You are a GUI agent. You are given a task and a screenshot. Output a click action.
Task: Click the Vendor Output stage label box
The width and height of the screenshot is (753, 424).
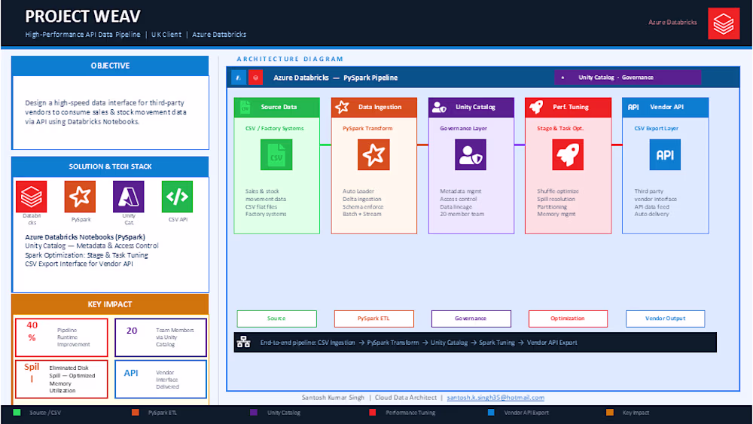(x=666, y=319)
